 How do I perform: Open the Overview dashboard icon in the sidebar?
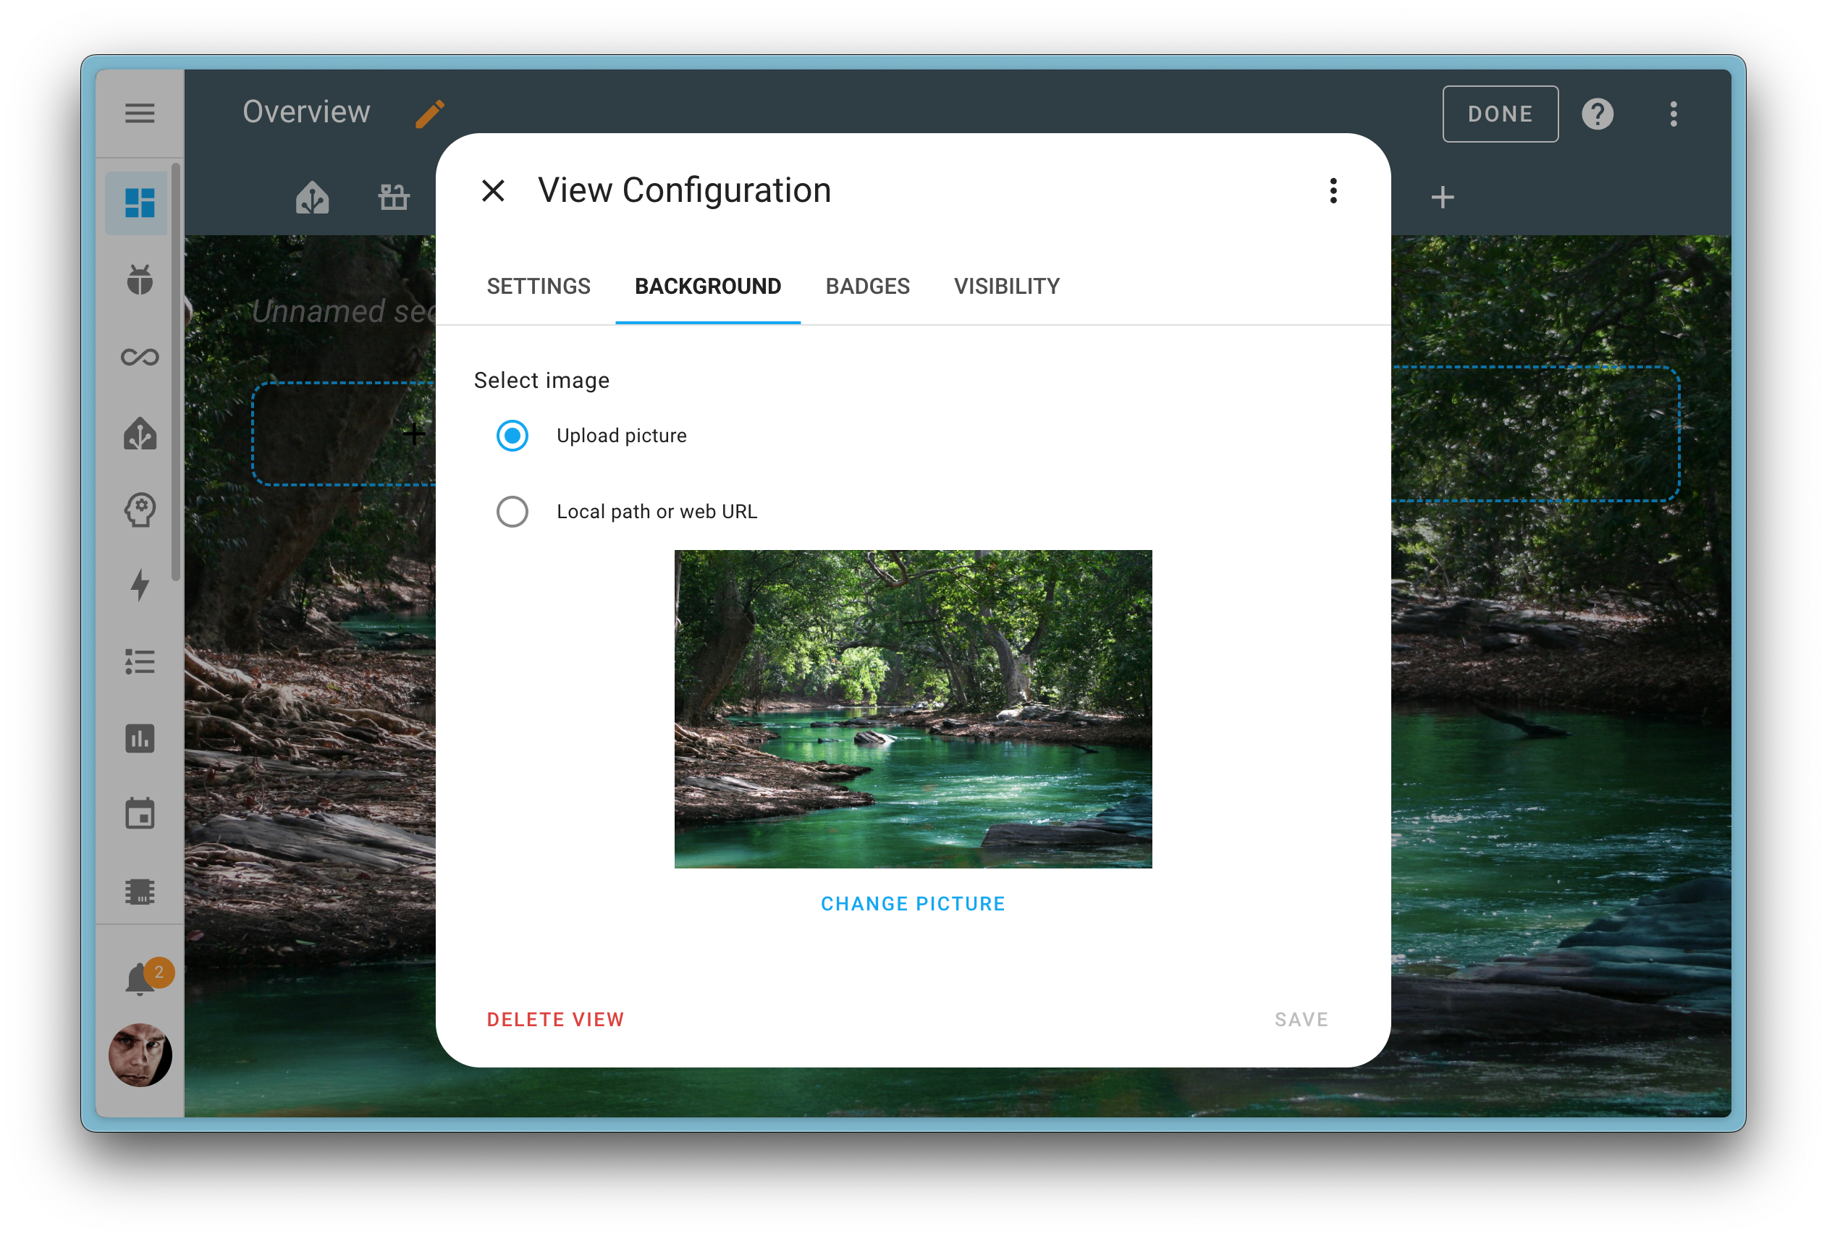click(139, 203)
